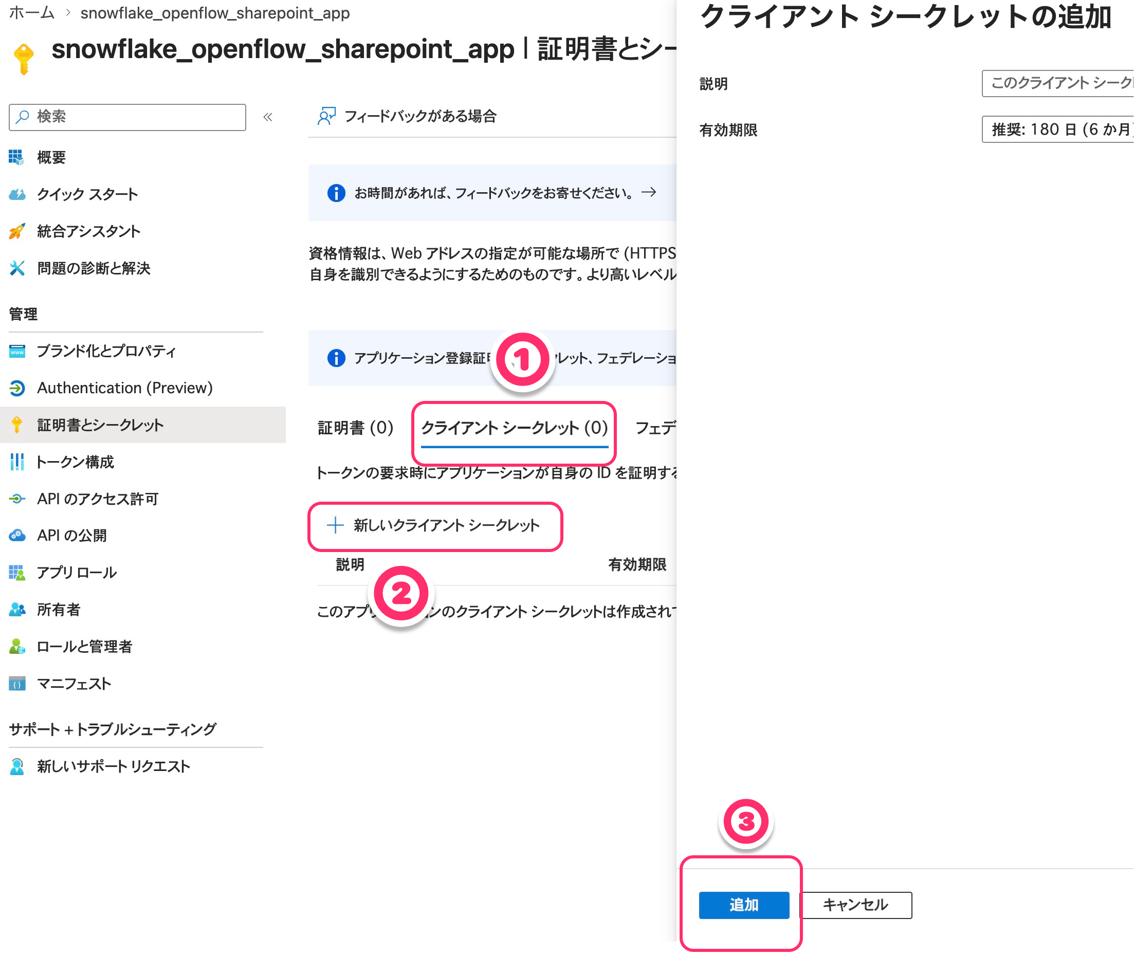Open Authentication (Preview) settings
Screen dimensions: 1134x955
[124, 388]
